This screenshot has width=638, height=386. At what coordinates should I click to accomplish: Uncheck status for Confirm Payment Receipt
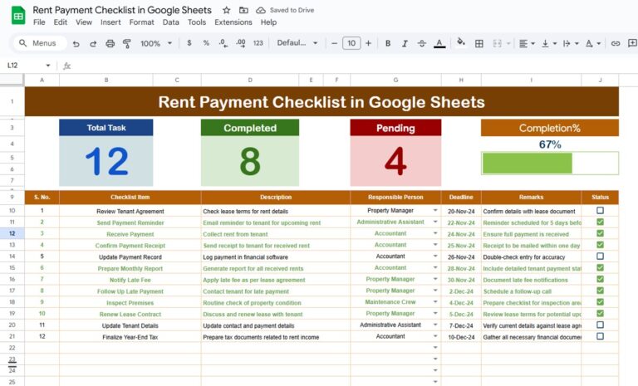pyautogui.click(x=600, y=245)
